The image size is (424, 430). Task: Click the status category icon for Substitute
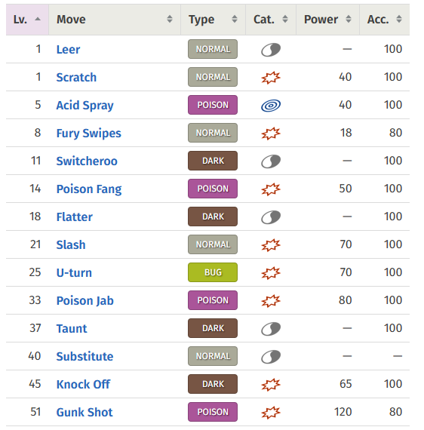[x=271, y=357]
